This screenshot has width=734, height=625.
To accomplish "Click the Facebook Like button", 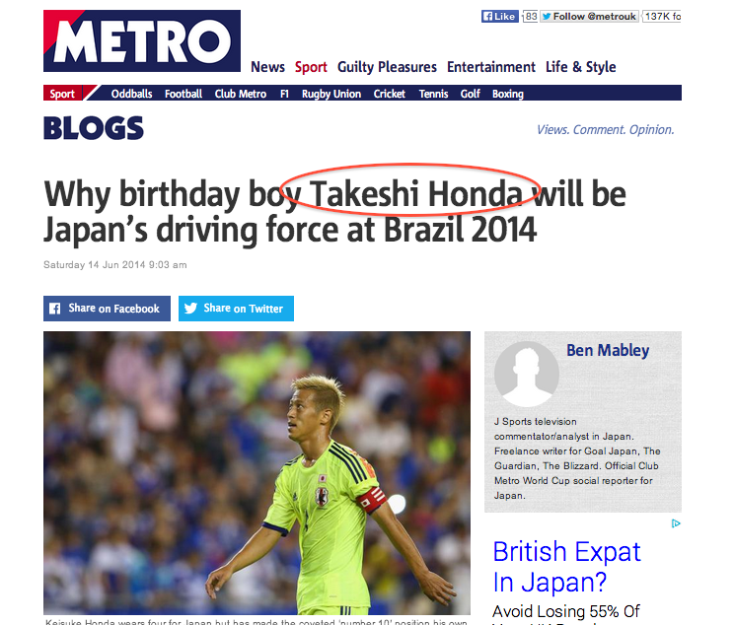I will click(x=499, y=17).
